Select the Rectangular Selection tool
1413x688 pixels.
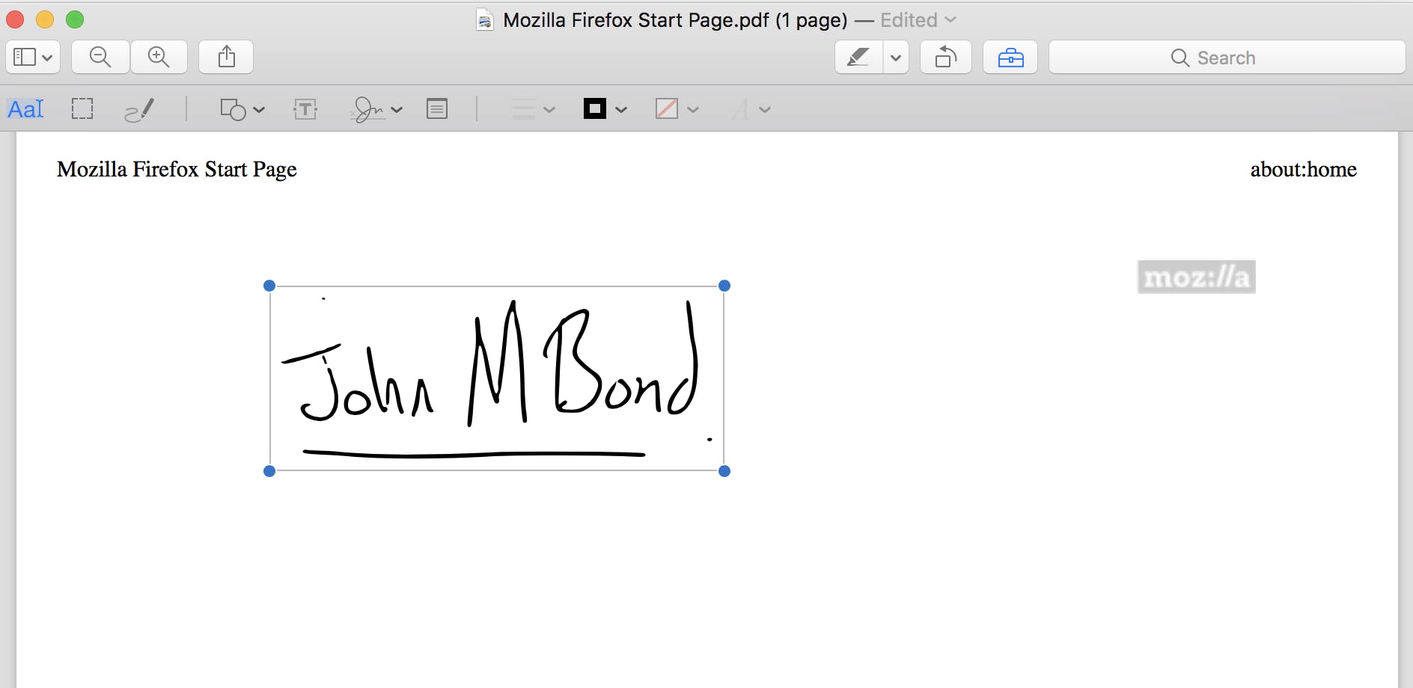click(x=82, y=109)
